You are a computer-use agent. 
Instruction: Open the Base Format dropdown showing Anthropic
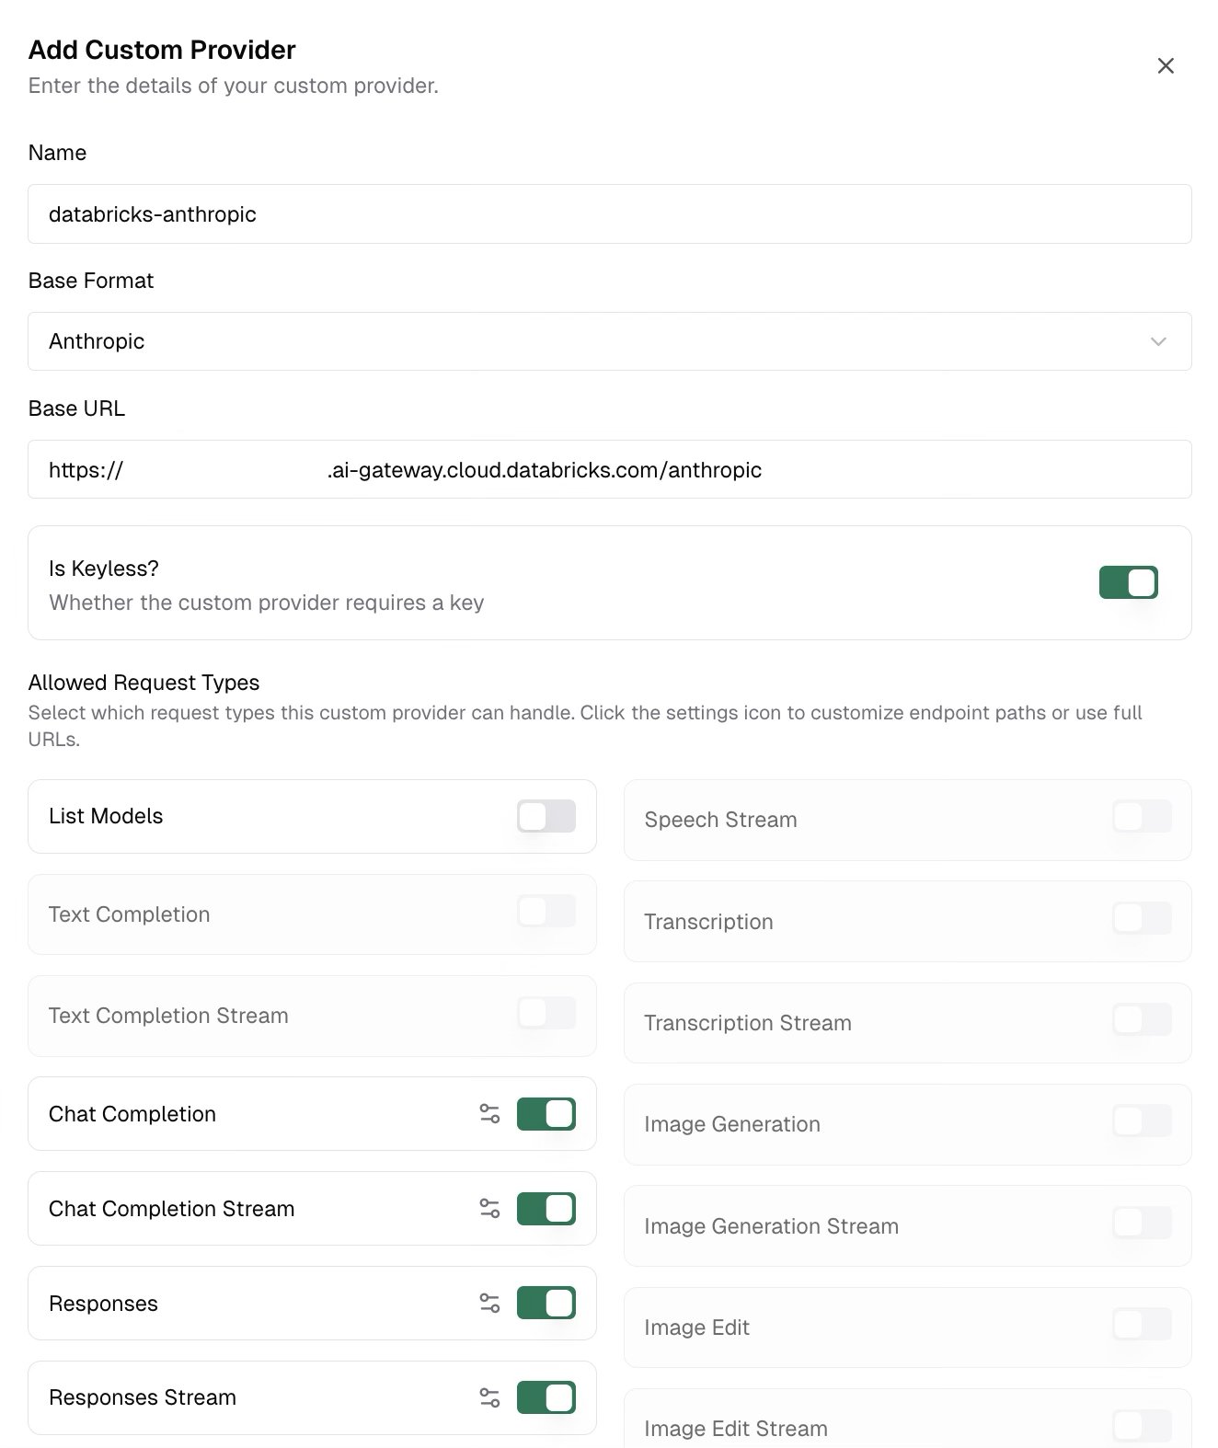coord(610,341)
